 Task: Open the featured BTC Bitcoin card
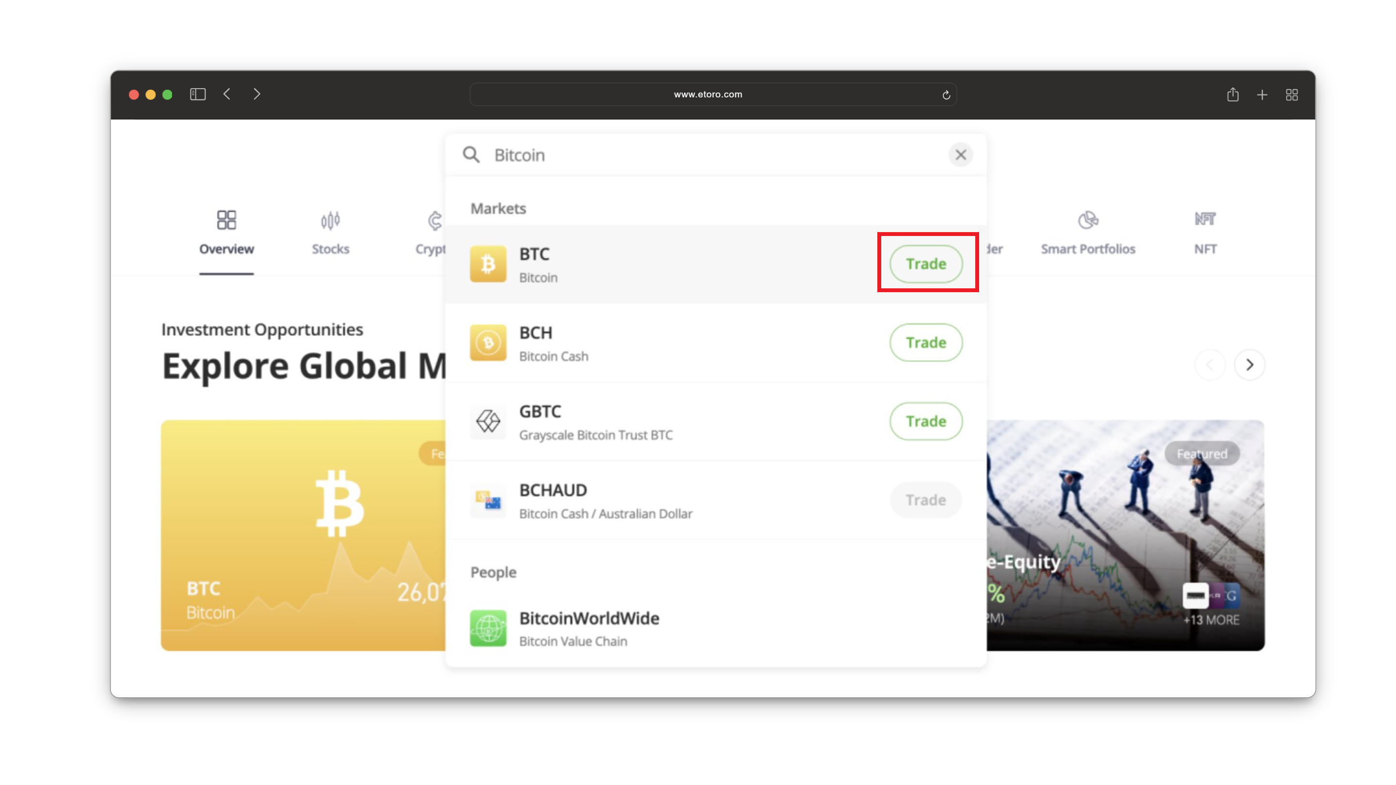coord(303,535)
